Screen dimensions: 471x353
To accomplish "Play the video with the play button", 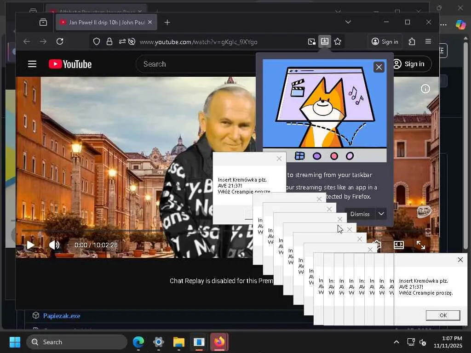I will point(31,245).
